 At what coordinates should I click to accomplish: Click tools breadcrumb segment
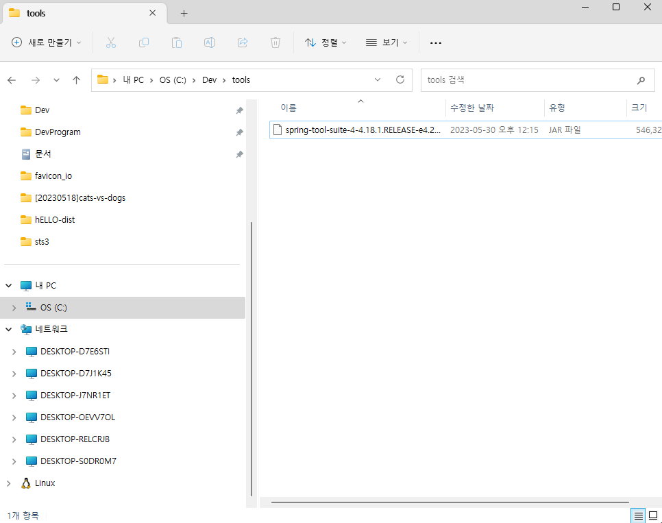coord(241,80)
